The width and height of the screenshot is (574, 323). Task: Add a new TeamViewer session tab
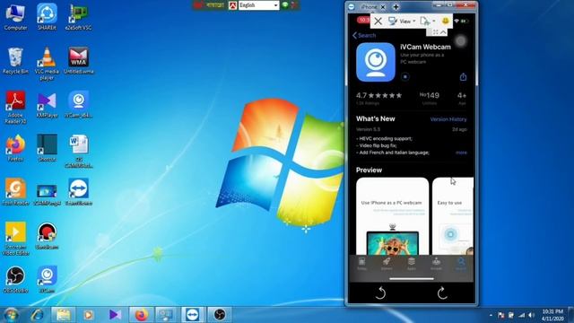pos(396,7)
